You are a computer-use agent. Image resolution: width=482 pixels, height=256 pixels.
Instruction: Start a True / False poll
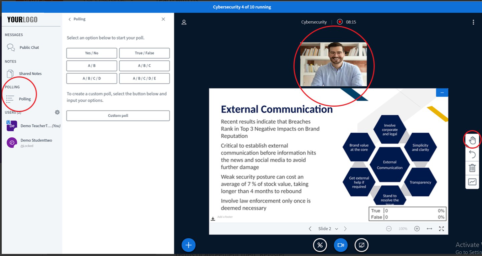pyautogui.click(x=144, y=53)
